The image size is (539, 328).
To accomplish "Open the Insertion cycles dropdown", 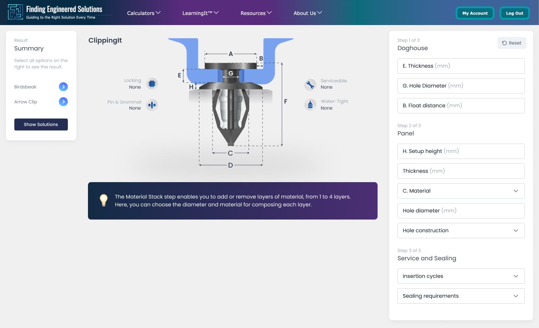I will click(x=461, y=276).
